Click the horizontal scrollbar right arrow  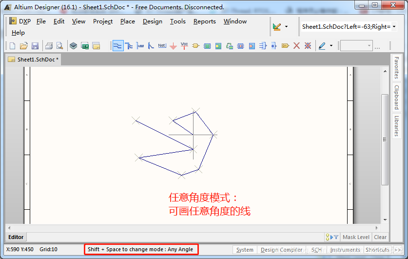376,228
